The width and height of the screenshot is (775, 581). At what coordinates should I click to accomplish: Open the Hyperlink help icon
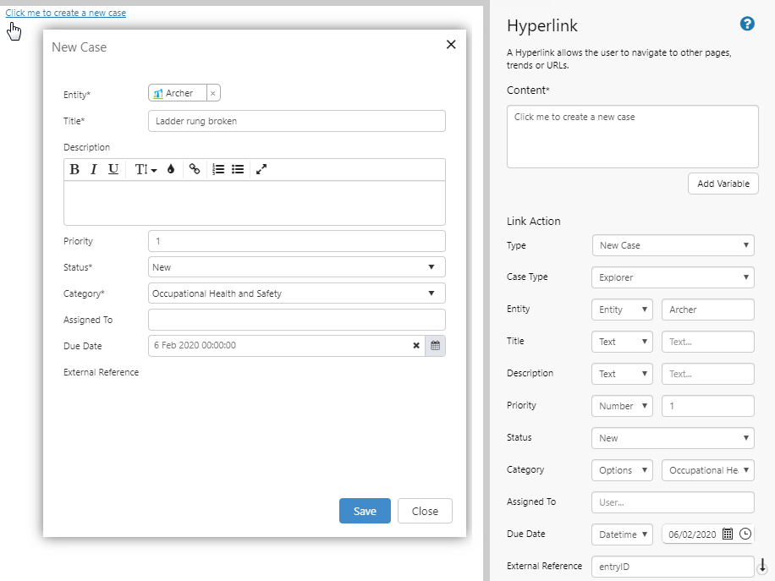747,24
